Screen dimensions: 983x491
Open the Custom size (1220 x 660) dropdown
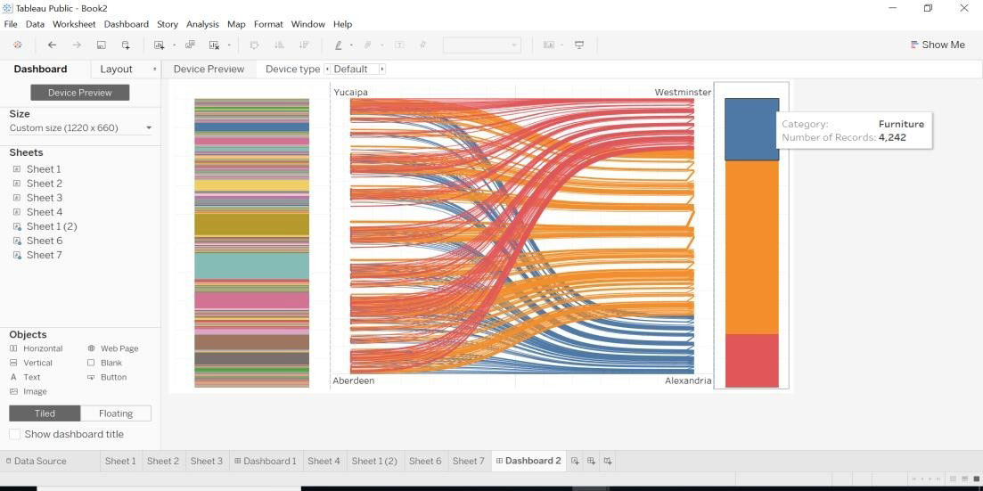[x=80, y=128]
